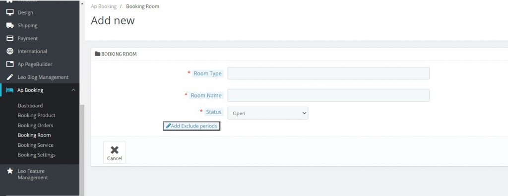Open Booking Orders submenu
This screenshot has height=196, width=508.
35,126
